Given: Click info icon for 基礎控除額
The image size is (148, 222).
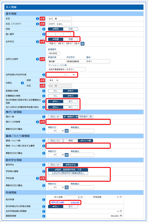Looking at the screenshot, I should pyautogui.click(x=44, y=216).
